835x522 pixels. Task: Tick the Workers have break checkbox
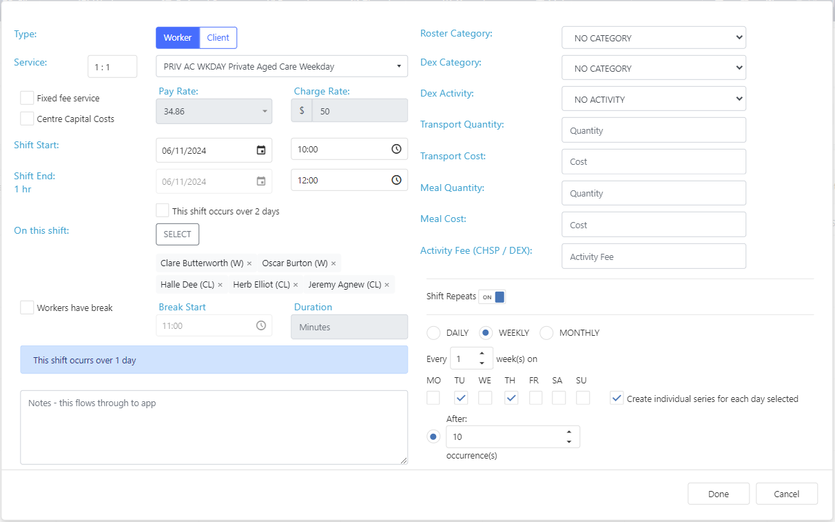click(x=27, y=308)
